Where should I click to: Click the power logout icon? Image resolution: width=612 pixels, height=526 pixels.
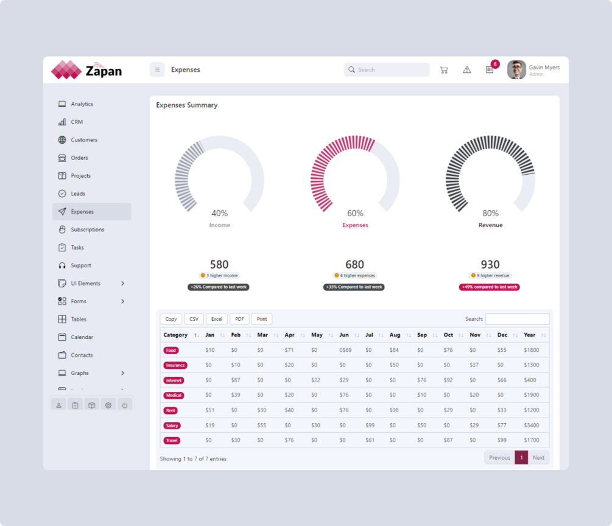(x=125, y=405)
